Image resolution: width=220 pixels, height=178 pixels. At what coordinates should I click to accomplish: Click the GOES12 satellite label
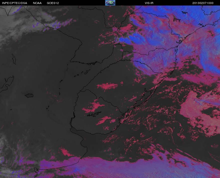click(53, 3)
